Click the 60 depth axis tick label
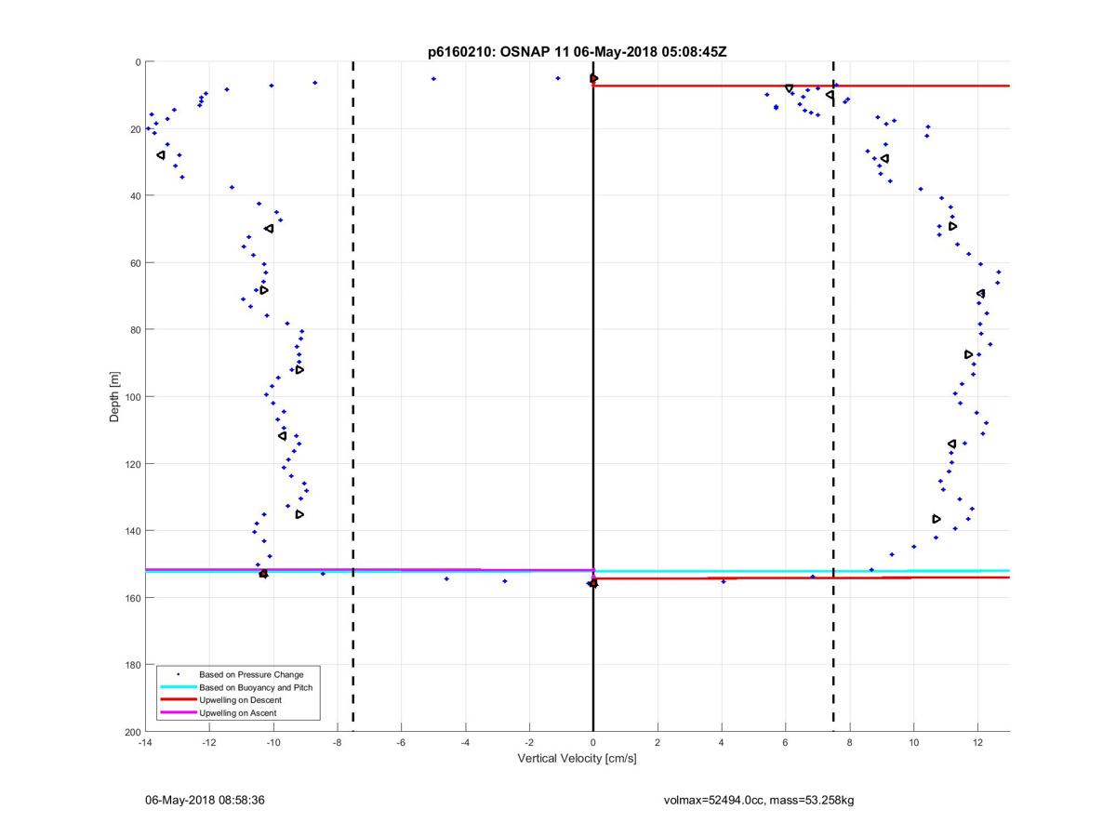Screen dimensions: 1116x823 tap(134, 263)
